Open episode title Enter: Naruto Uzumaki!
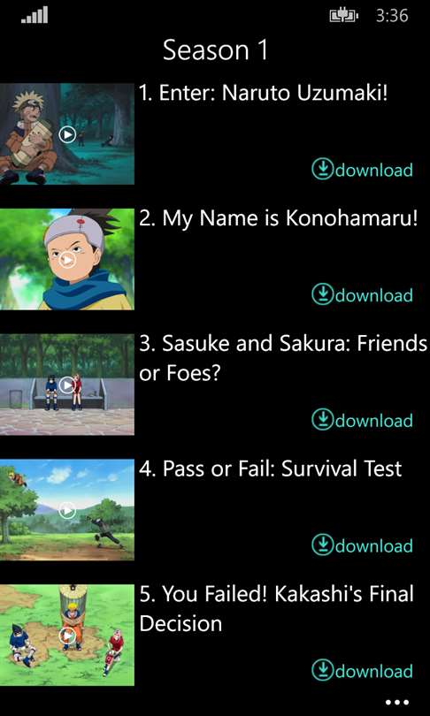The image size is (430, 716). point(264,94)
